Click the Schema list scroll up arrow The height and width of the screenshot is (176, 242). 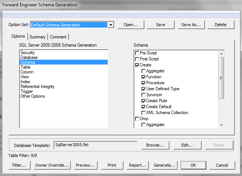(x=221, y=54)
